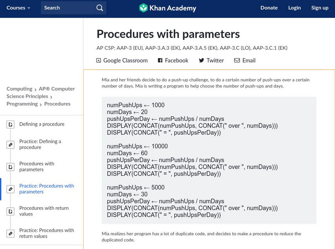Navigate to the Programming breadcrumb link
This screenshot has width=335, height=249.
22,104
